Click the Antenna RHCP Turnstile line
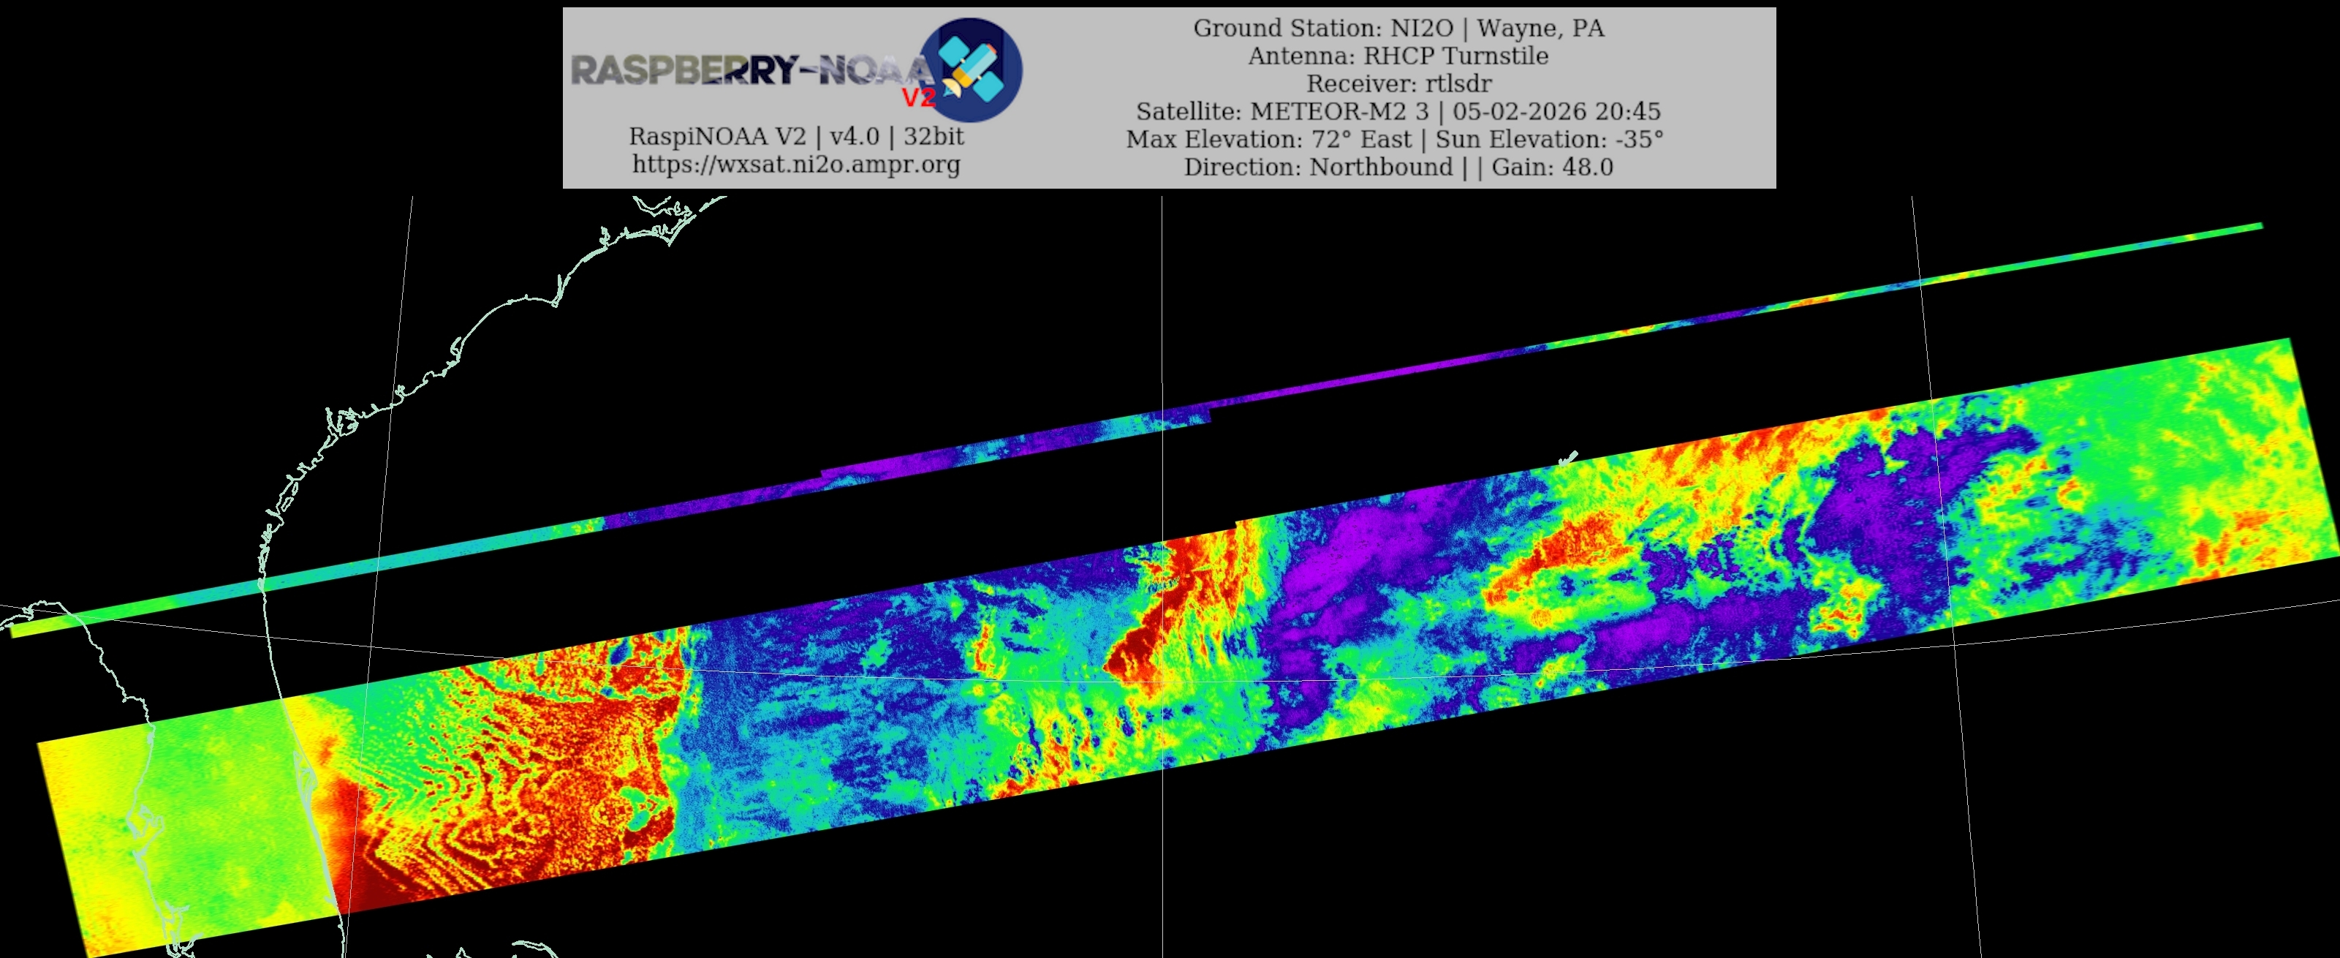2340x958 pixels. point(1398,56)
